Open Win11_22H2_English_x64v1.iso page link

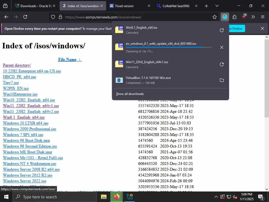click(31, 106)
